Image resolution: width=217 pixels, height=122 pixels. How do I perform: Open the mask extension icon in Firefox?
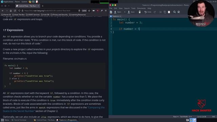pyautogui.click(x=94, y=11)
